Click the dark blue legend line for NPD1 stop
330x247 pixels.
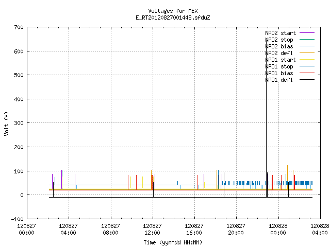[x=307, y=66]
